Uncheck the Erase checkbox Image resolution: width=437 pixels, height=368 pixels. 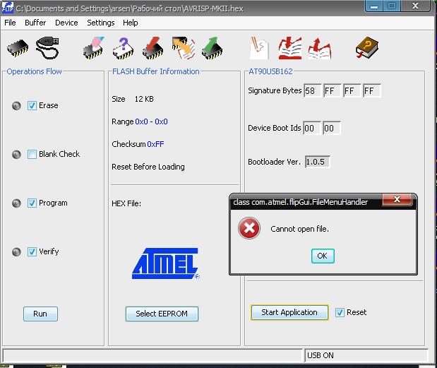click(x=32, y=106)
